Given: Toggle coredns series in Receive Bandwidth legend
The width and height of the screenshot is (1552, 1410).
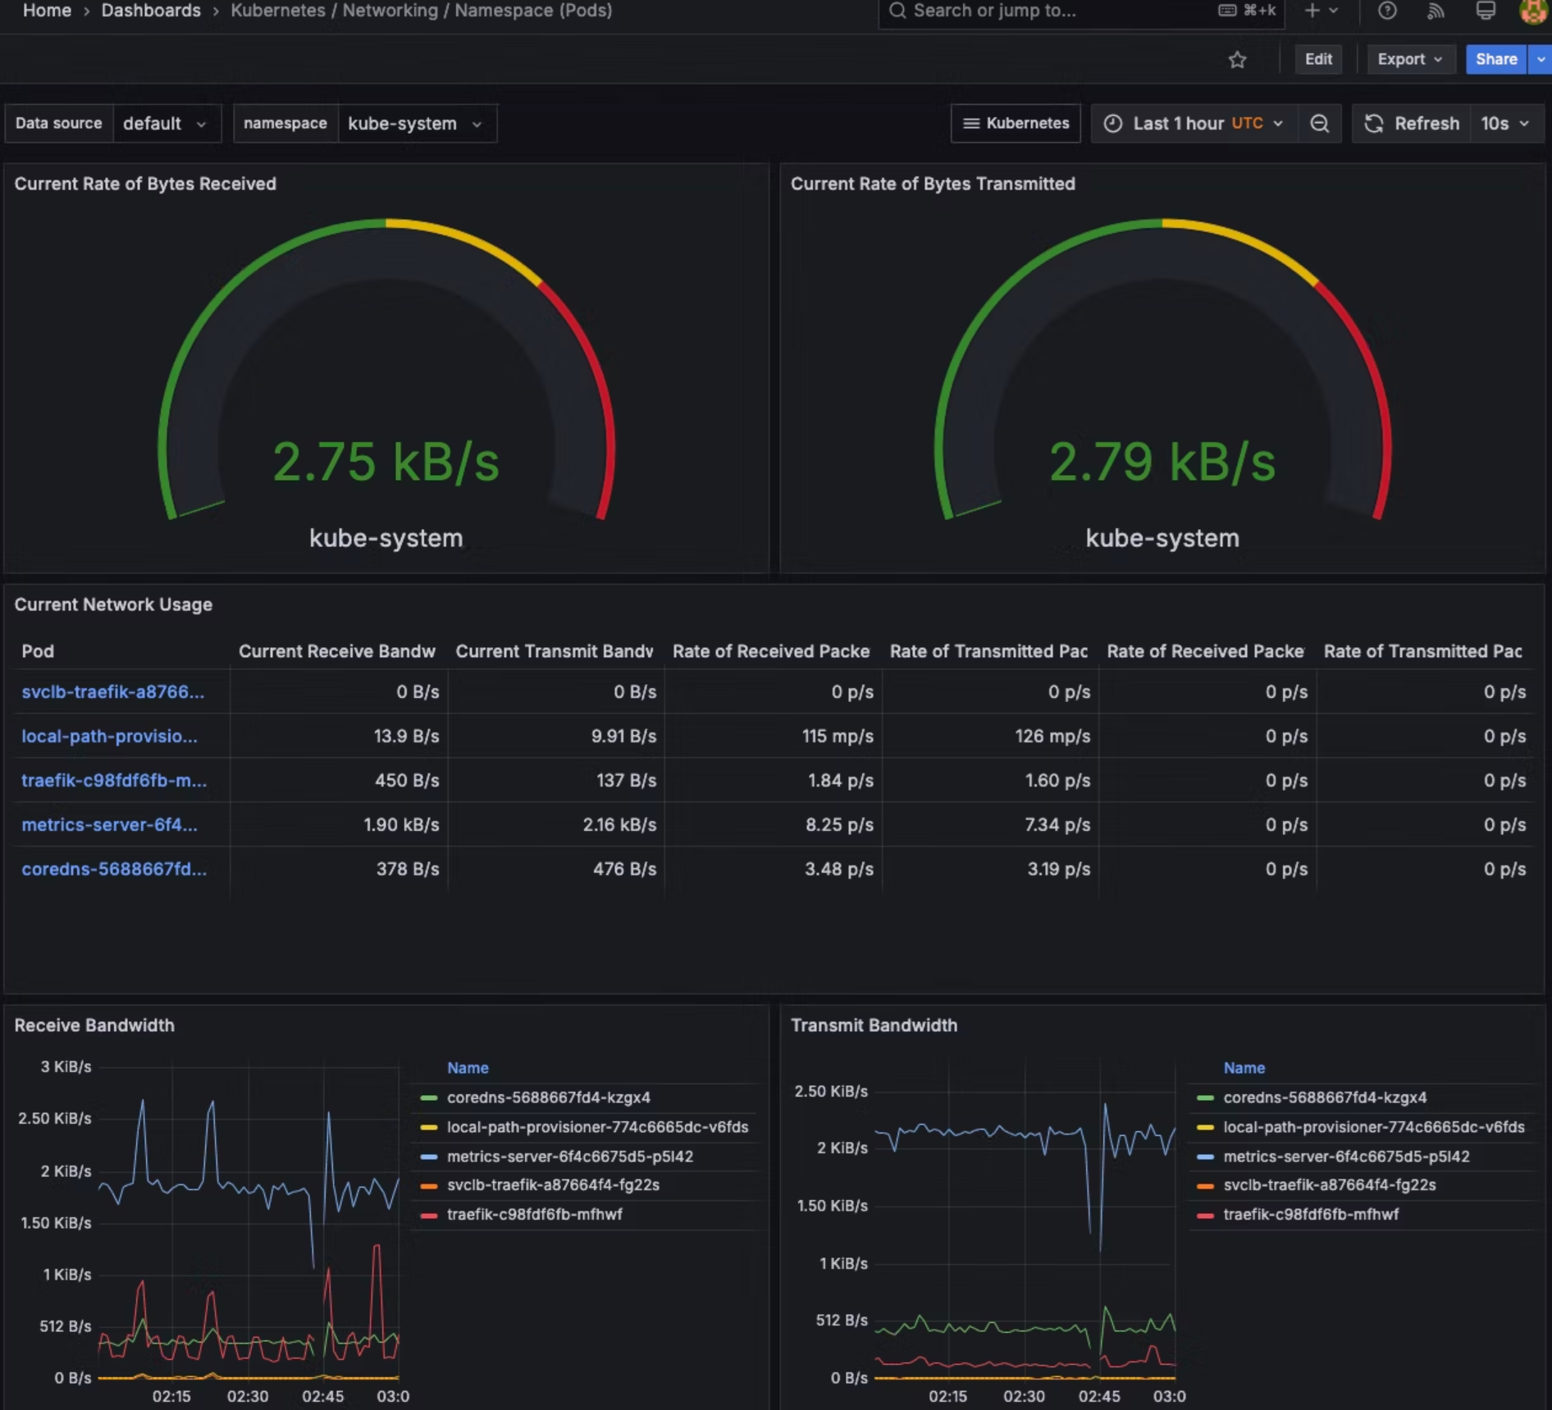Looking at the screenshot, I should pyautogui.click(x=549, y=1097).
